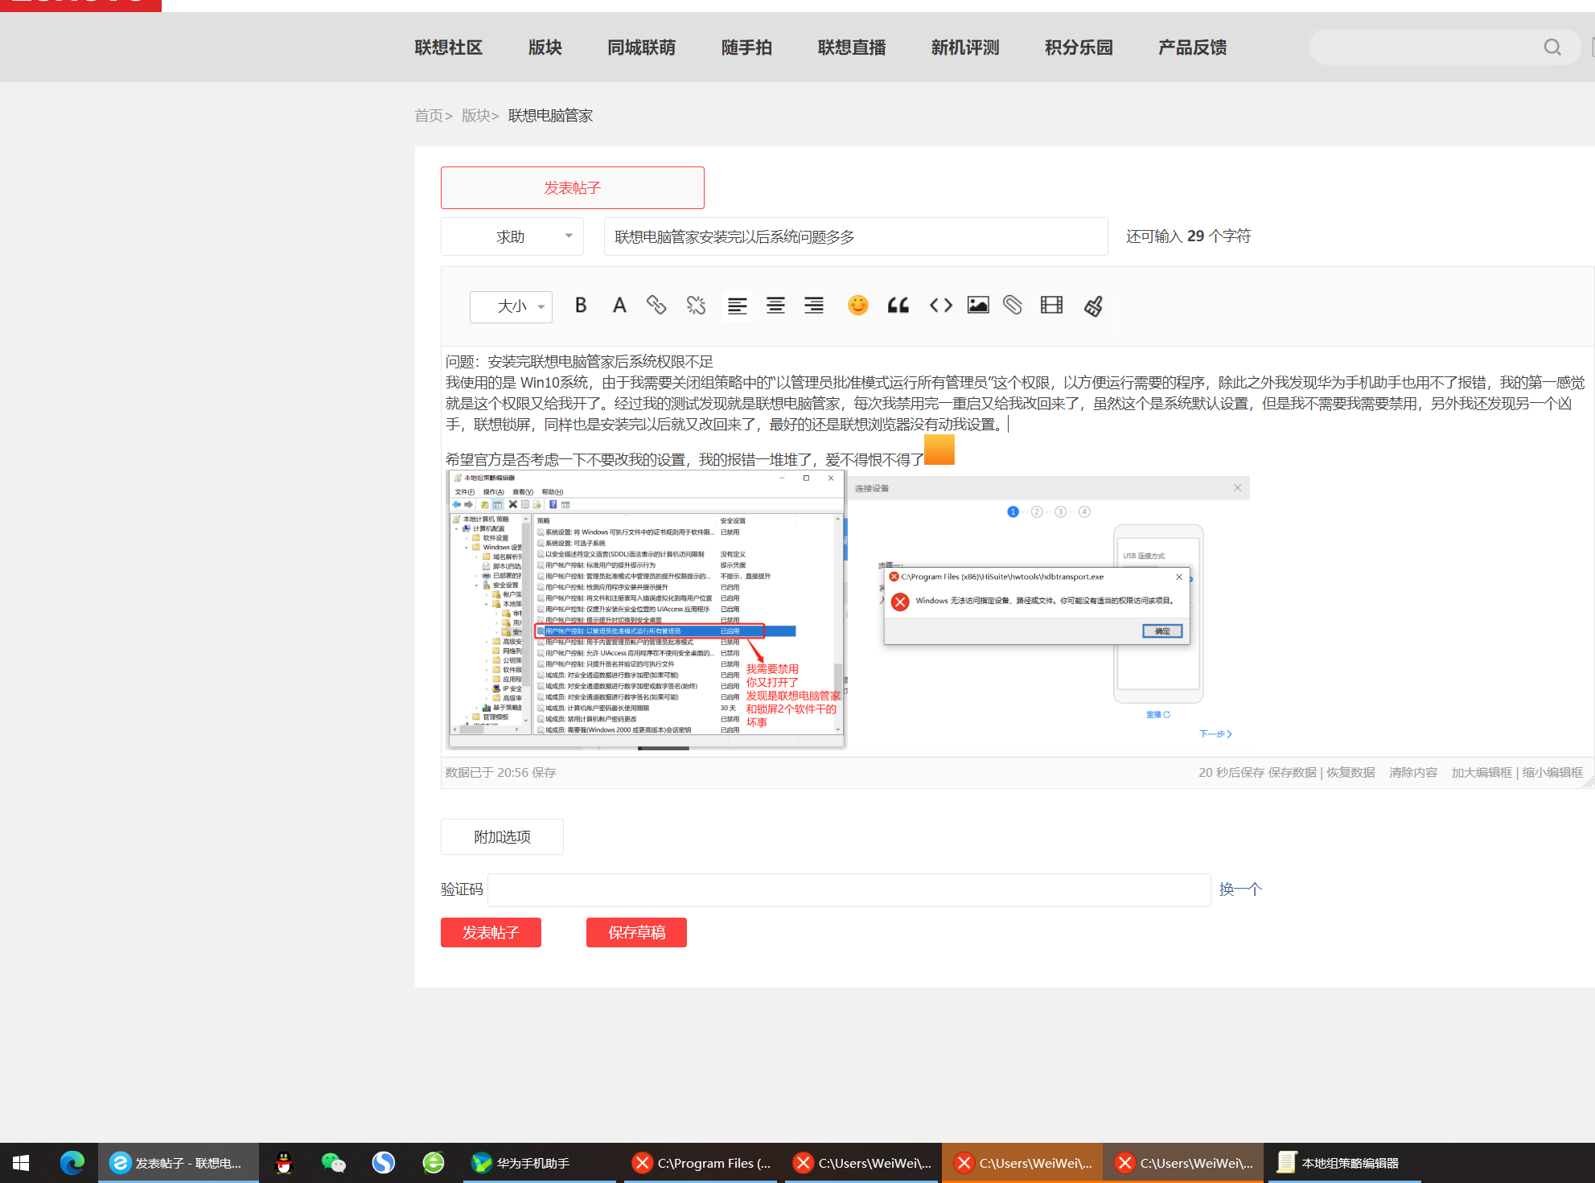Viewport: 1595px width, 1183px height.
Task: Open font color tool (A icon)
Action: (x=619, y=306)
